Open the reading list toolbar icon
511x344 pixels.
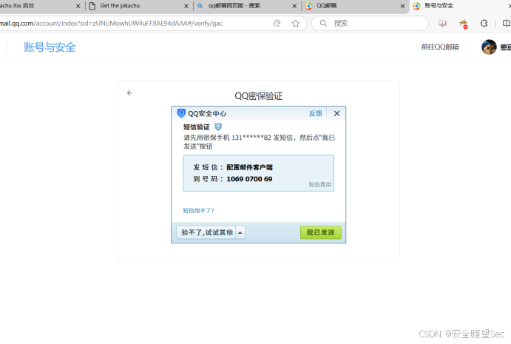pyautogui.click(x=442, y=24)
